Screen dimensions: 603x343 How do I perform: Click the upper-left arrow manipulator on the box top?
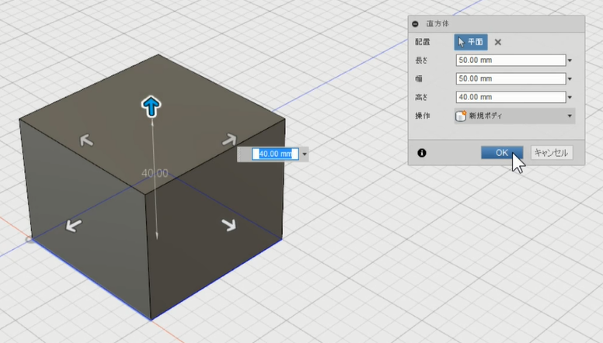(x=86, y=140)
